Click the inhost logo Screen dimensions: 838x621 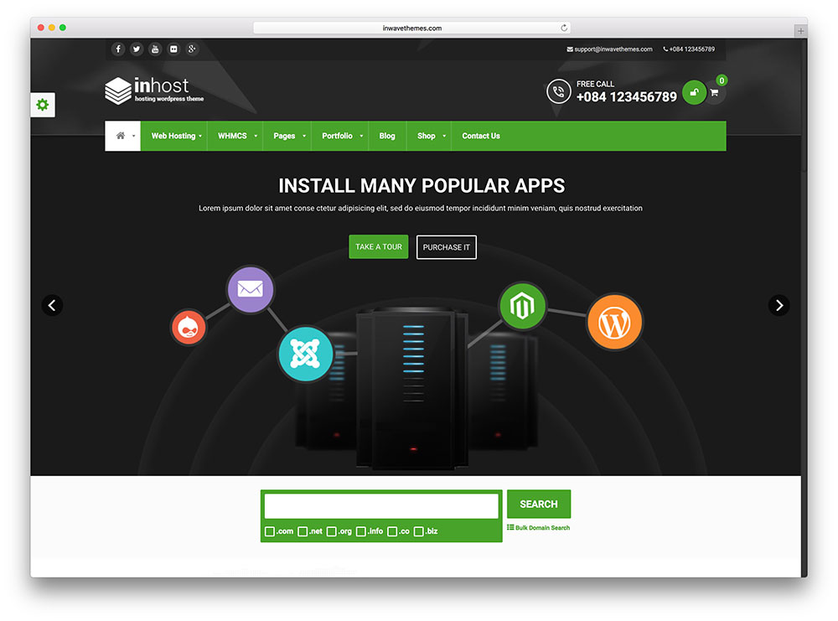tap(154, 91)
